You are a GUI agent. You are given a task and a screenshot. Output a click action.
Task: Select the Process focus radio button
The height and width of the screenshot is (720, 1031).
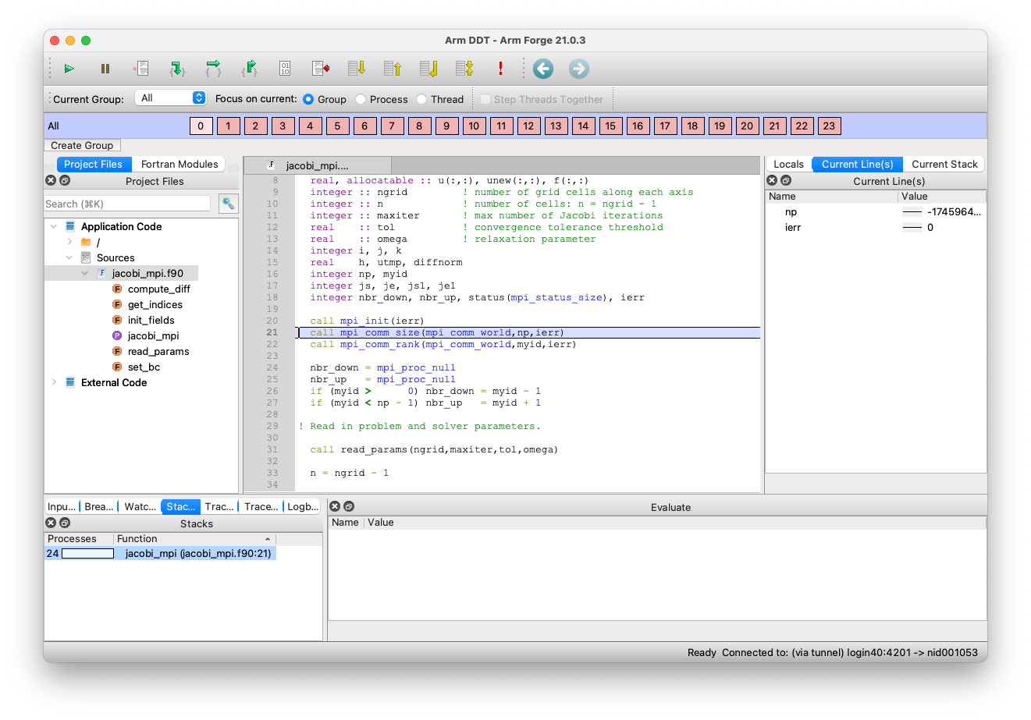click(361, 99)
